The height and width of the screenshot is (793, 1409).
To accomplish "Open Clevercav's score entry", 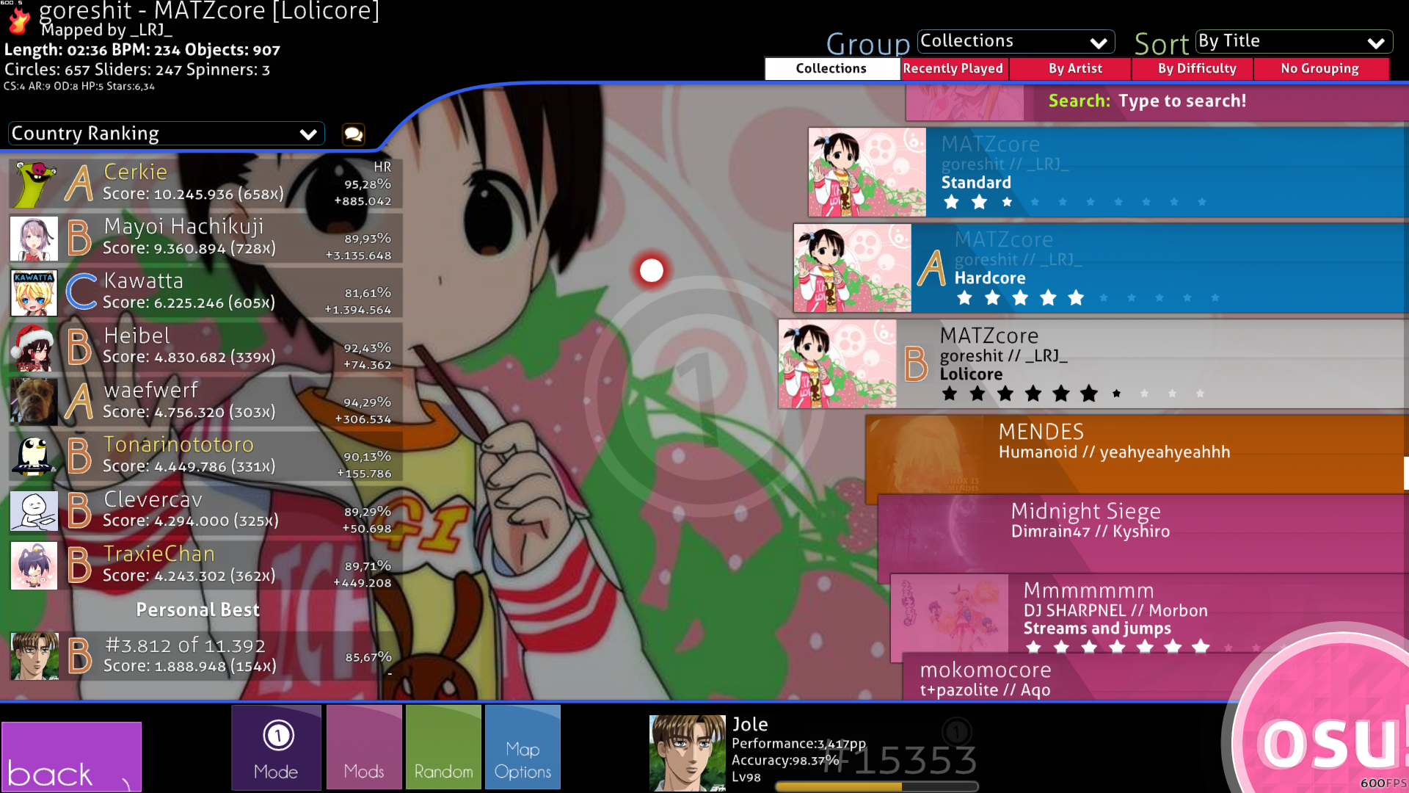I will (x=205, y=511).
